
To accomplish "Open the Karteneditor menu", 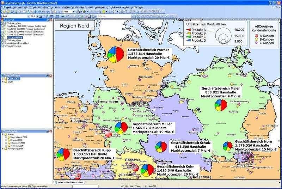I will (116, 7).
